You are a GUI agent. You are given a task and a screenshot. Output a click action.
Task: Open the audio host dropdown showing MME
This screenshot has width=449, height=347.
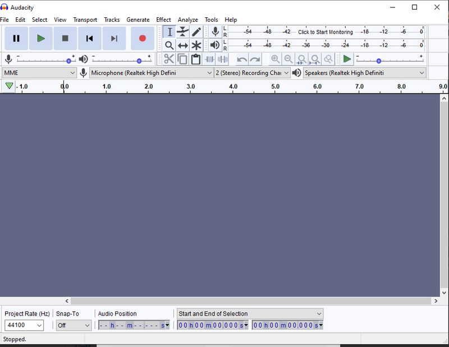pyautogui.click(x=39, y=73)
